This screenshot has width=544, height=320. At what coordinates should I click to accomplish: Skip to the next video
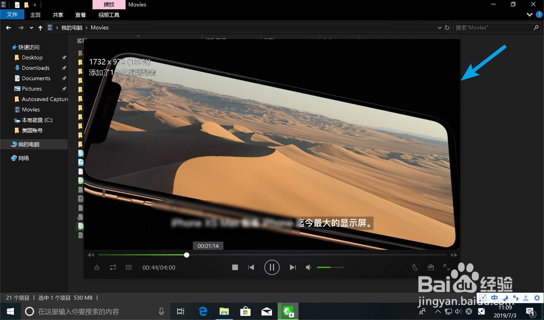click(x=293, y=267)
